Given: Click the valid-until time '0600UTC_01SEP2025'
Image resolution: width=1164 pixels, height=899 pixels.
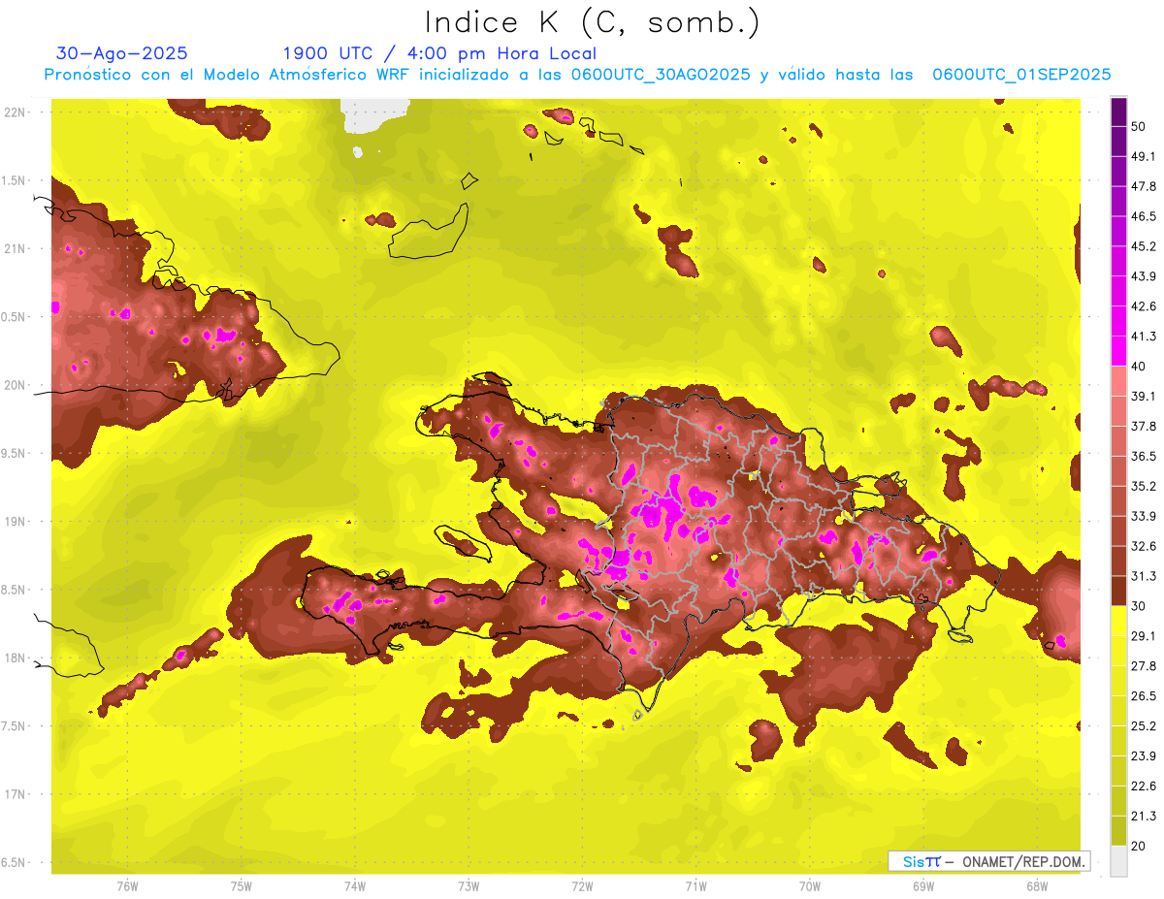Looking at the screenshot, I should pos(1021,75).
